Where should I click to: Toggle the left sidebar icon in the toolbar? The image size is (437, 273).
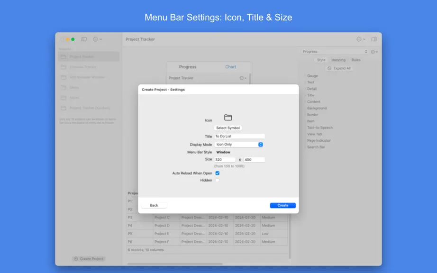click(84, 39)
